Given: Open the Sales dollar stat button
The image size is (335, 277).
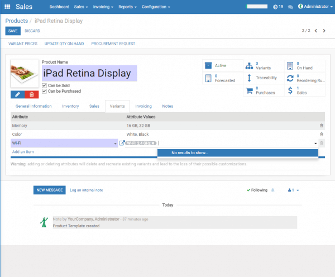Looking at the screenshot, I should (x=305, y=90).
